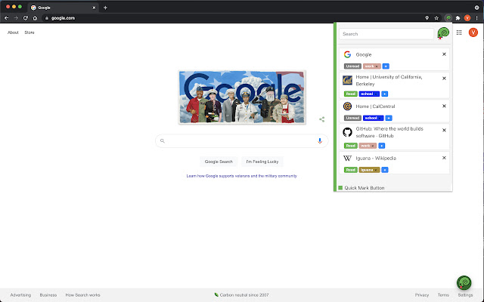Click the iguana logo beside the Search box
Viewport: 484px width, 302px height.
(x=443, y=33)
